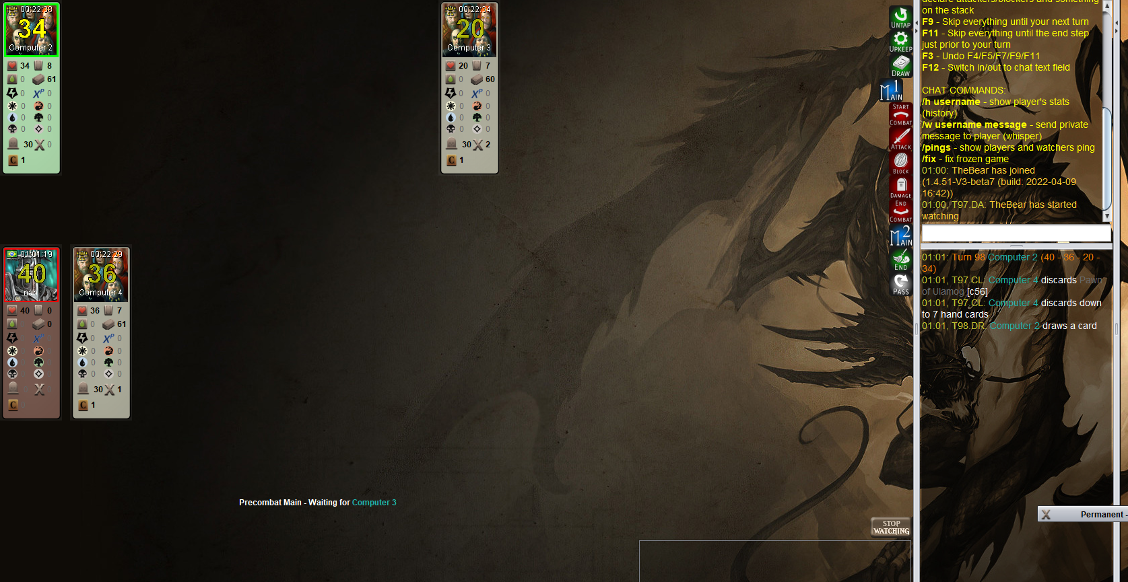
Task: Open Computer 3's graveyard tombstone icon
Action: 451,144
